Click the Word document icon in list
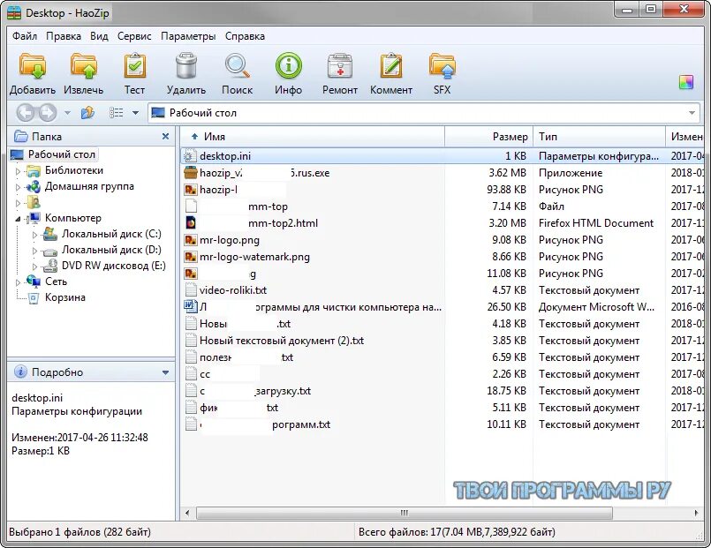 coord(191,306)
